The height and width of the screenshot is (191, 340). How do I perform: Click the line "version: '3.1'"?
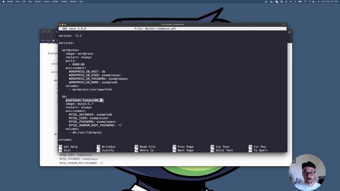[x=71, y=36]
